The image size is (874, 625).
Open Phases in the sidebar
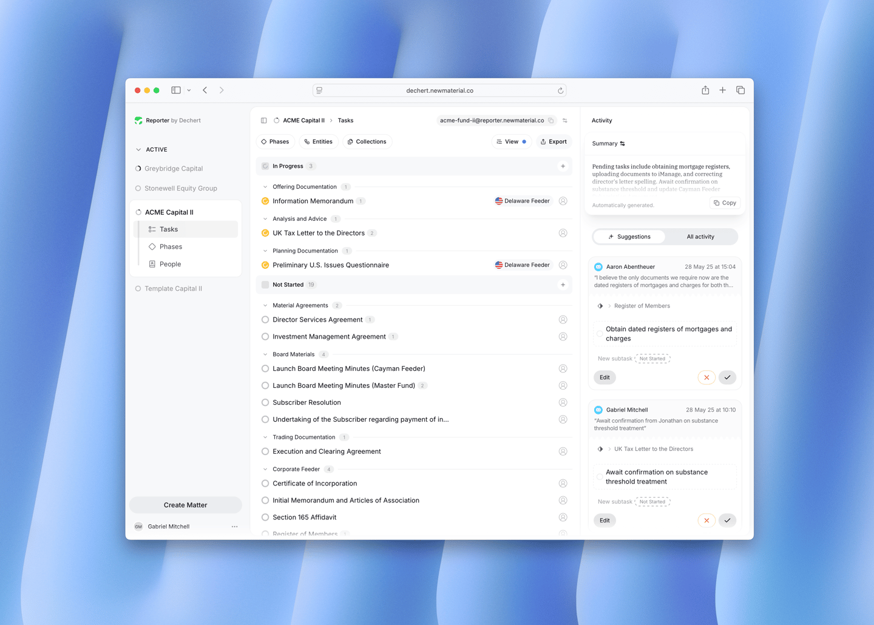click(171, 247)
